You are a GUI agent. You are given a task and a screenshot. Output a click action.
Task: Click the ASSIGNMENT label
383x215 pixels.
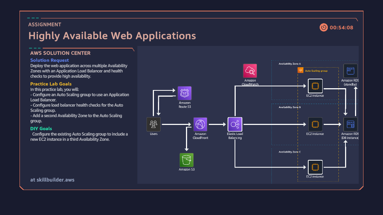click(45, 25)
